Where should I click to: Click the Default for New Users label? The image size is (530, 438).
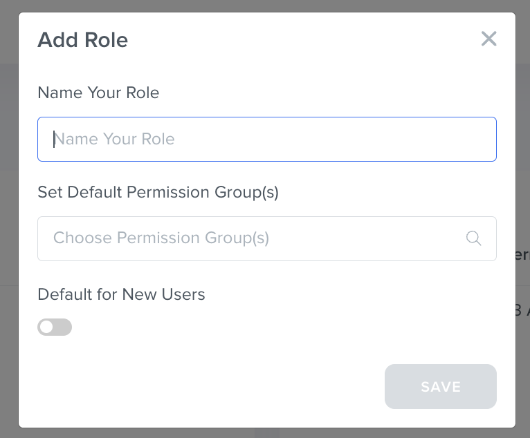pos(121,294)
